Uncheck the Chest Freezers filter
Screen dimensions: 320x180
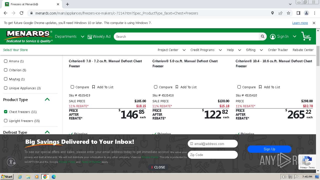coord(5,112)
